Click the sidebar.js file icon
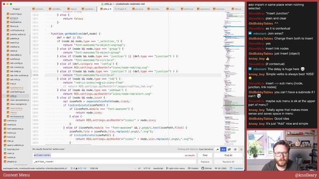319x179 pixels. pos(8,47)
